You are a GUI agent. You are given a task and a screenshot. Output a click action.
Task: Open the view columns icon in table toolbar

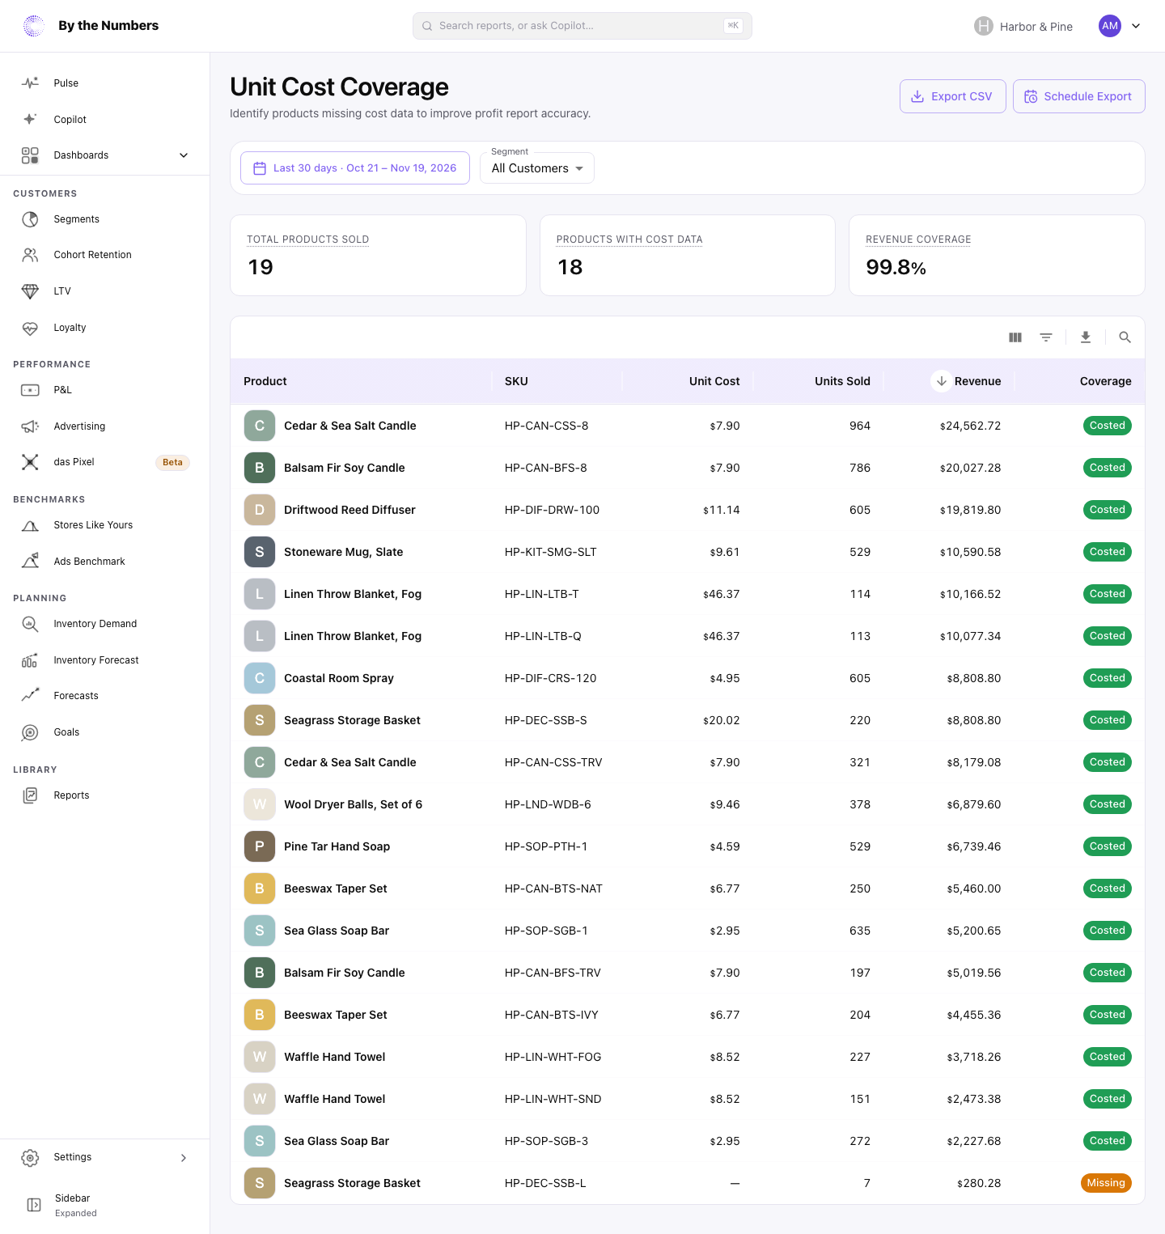[x=1015, y=337]
